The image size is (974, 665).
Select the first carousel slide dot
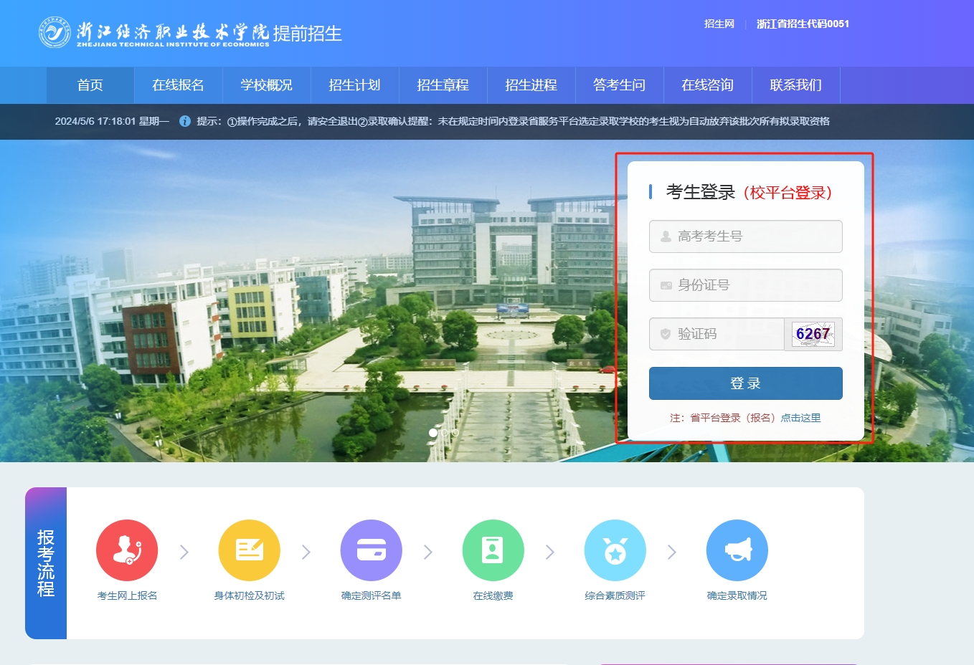433,433
